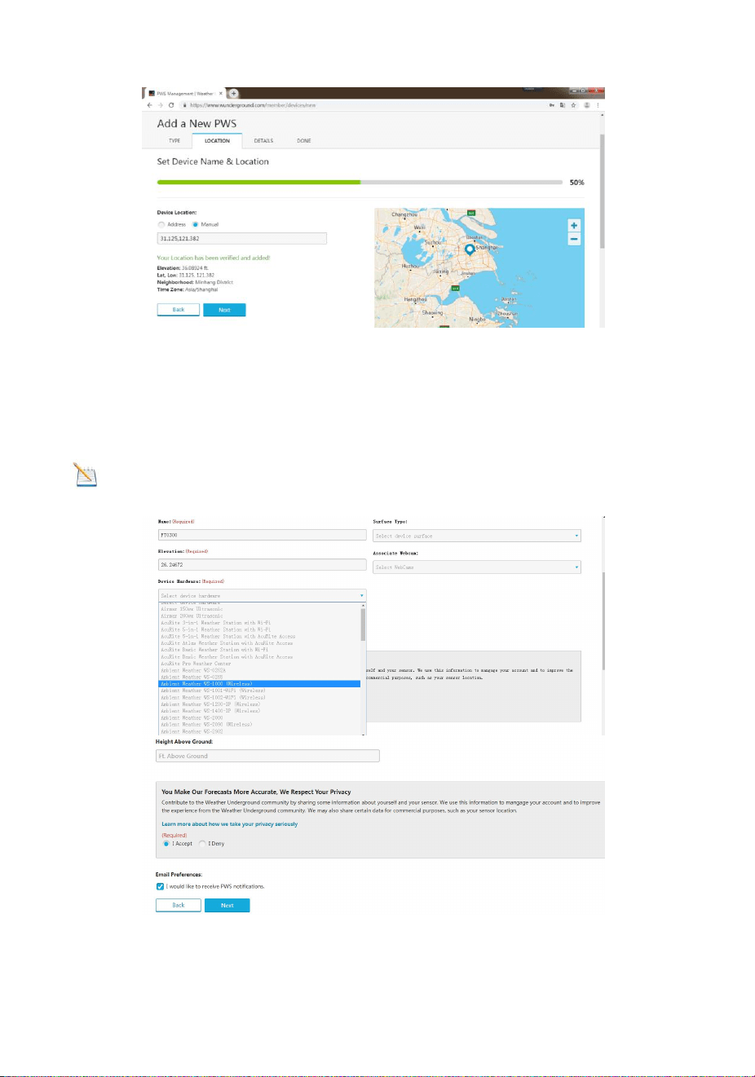Close the PWS Management browser tab
755x1077 pixels.
[x=221, y=94]
